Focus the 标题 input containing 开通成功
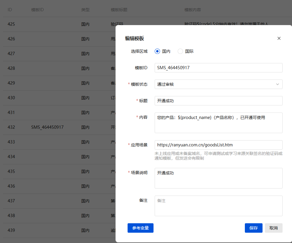The height and width of the screenshot is (243, 292). [x=218, y=101]
